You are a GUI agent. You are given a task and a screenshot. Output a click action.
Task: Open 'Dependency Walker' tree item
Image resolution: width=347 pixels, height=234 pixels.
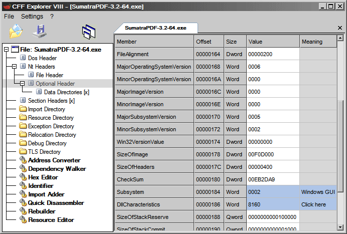[x=57, y=169]
